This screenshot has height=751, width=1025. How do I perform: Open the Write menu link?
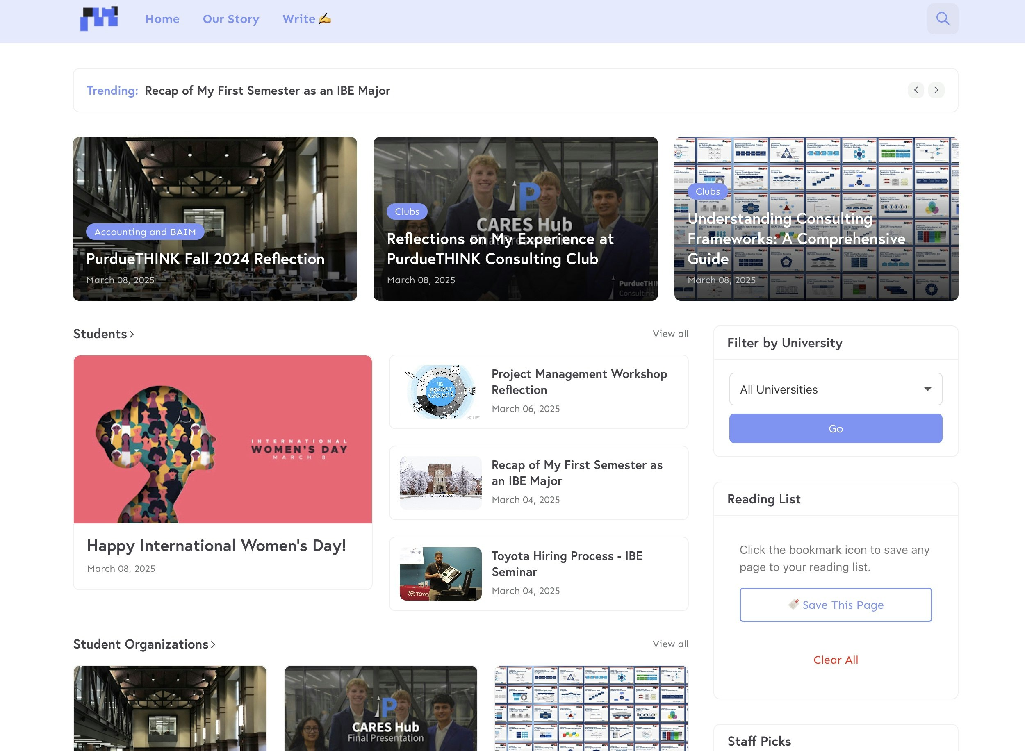[x=306, y=19]
